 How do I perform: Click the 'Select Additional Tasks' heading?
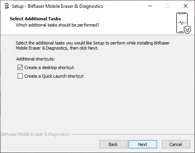[35, 19]
